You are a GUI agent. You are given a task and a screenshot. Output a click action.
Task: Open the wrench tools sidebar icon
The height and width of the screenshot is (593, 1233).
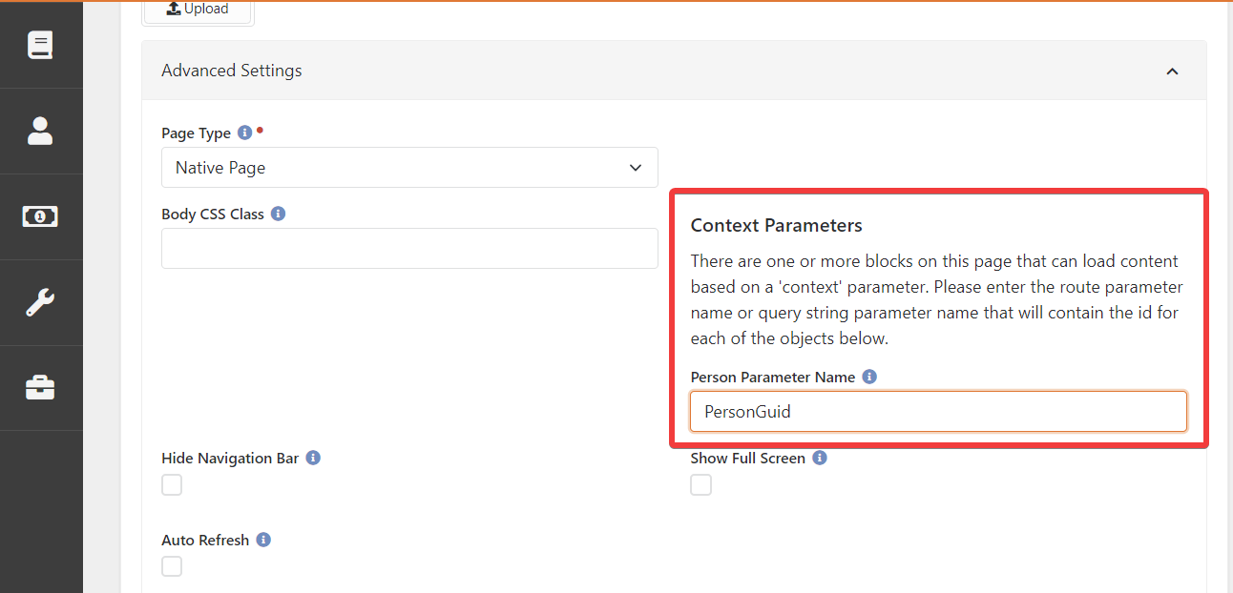tap(40, 302)
